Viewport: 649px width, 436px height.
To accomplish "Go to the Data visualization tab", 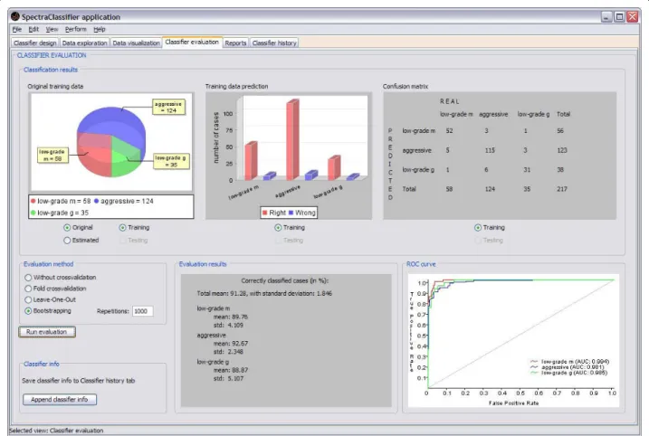I will 136,43.
